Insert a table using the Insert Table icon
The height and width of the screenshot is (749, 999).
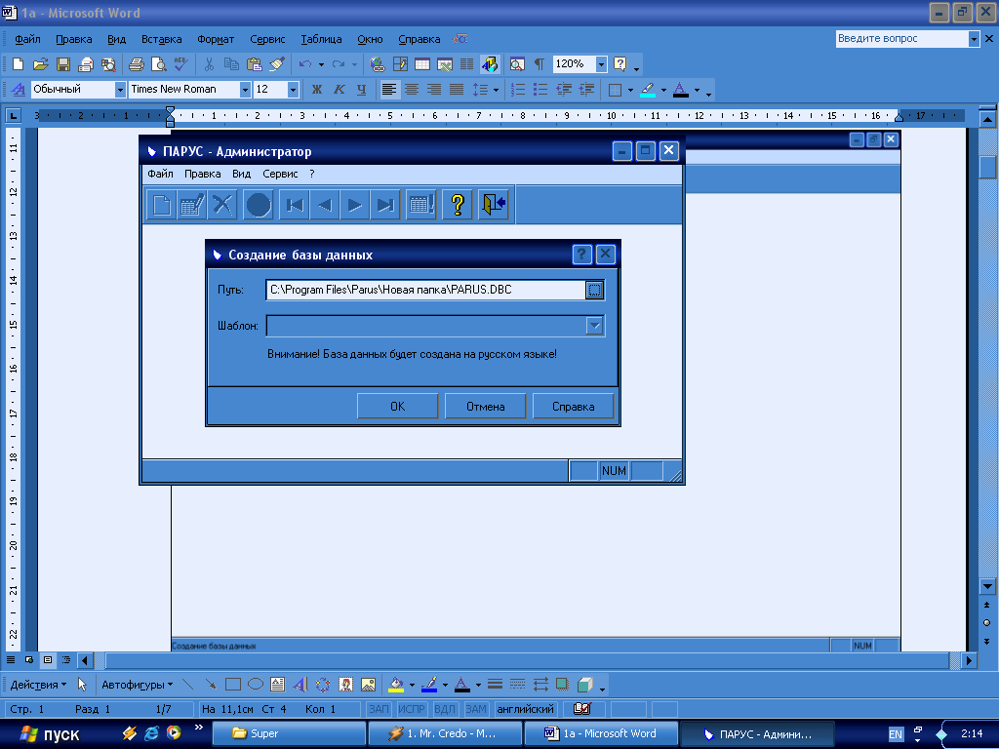(x=422, y=63)
